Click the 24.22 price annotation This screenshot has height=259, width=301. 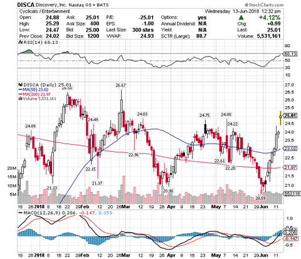click(x=233, y=124)
